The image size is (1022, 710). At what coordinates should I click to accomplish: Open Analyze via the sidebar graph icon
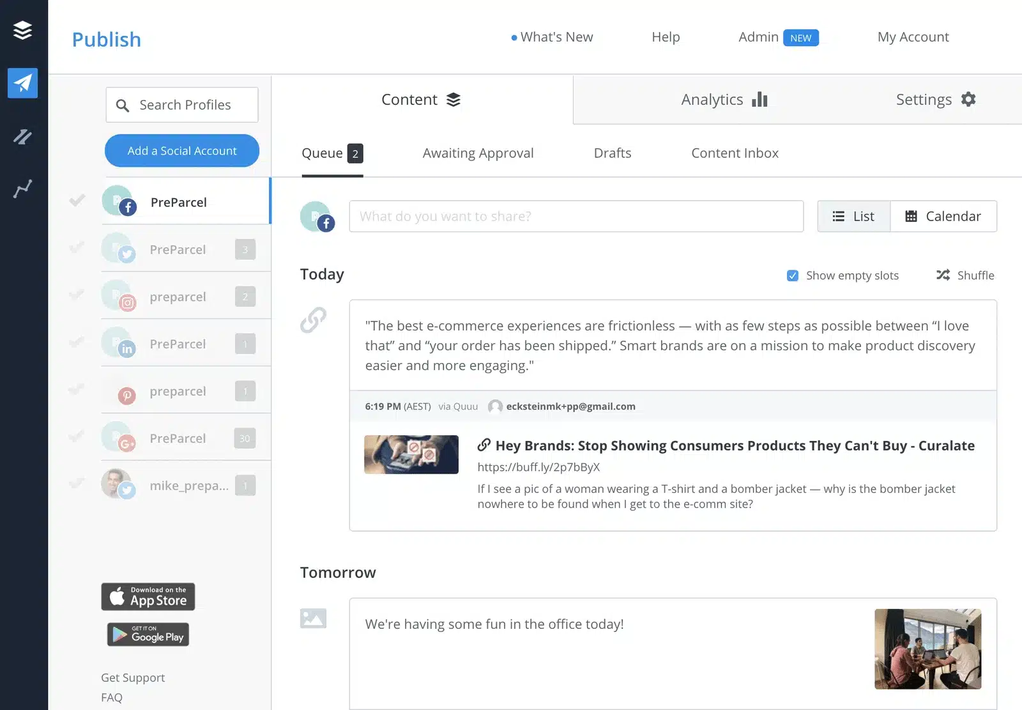pyautogui.click(x=23, y=188)
